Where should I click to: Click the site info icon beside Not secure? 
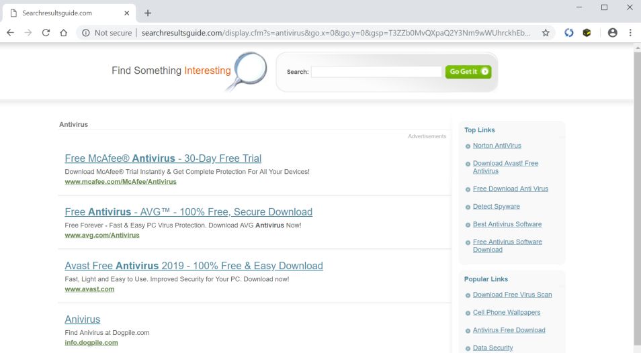point(86,33)
